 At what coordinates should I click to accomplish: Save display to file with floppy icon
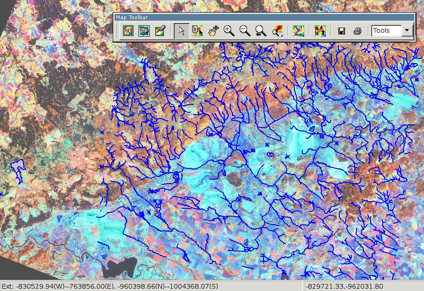342,31
